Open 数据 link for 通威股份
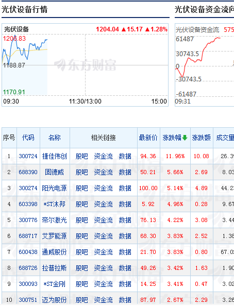 (125, 252)
